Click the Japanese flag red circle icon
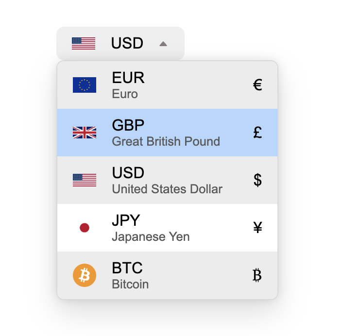Viewport: 342px width, 336px height. coord(84,227)
